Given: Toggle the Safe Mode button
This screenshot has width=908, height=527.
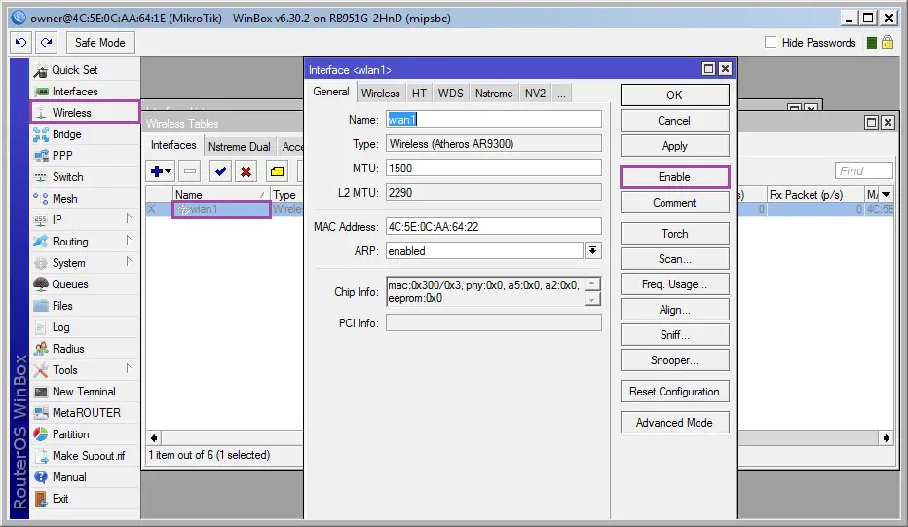Looking at the screenshot, I should tap(99, 42).
